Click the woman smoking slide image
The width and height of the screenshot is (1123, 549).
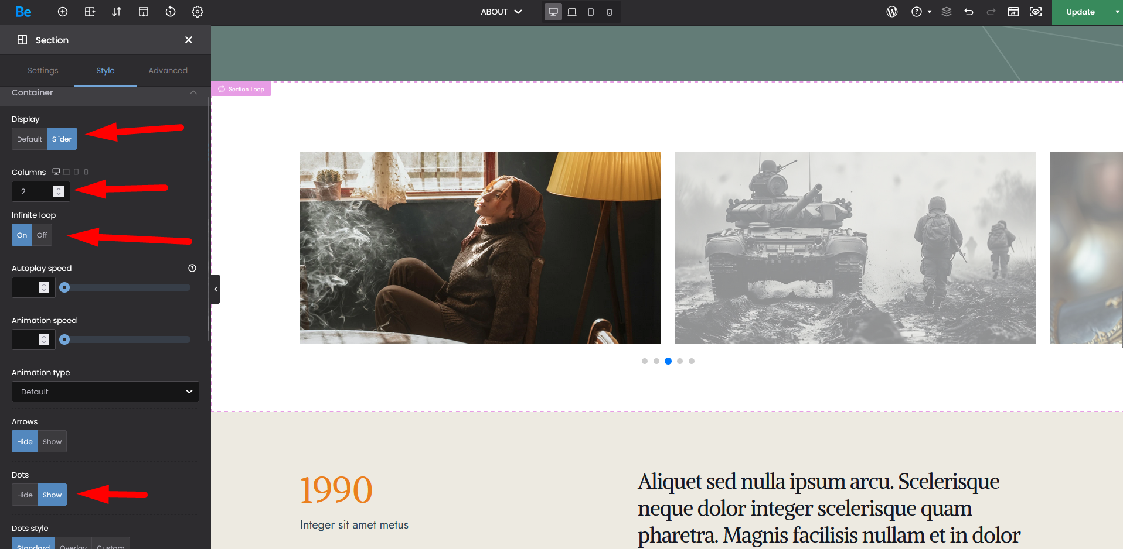pyautogui.click(x=481, y=248)
